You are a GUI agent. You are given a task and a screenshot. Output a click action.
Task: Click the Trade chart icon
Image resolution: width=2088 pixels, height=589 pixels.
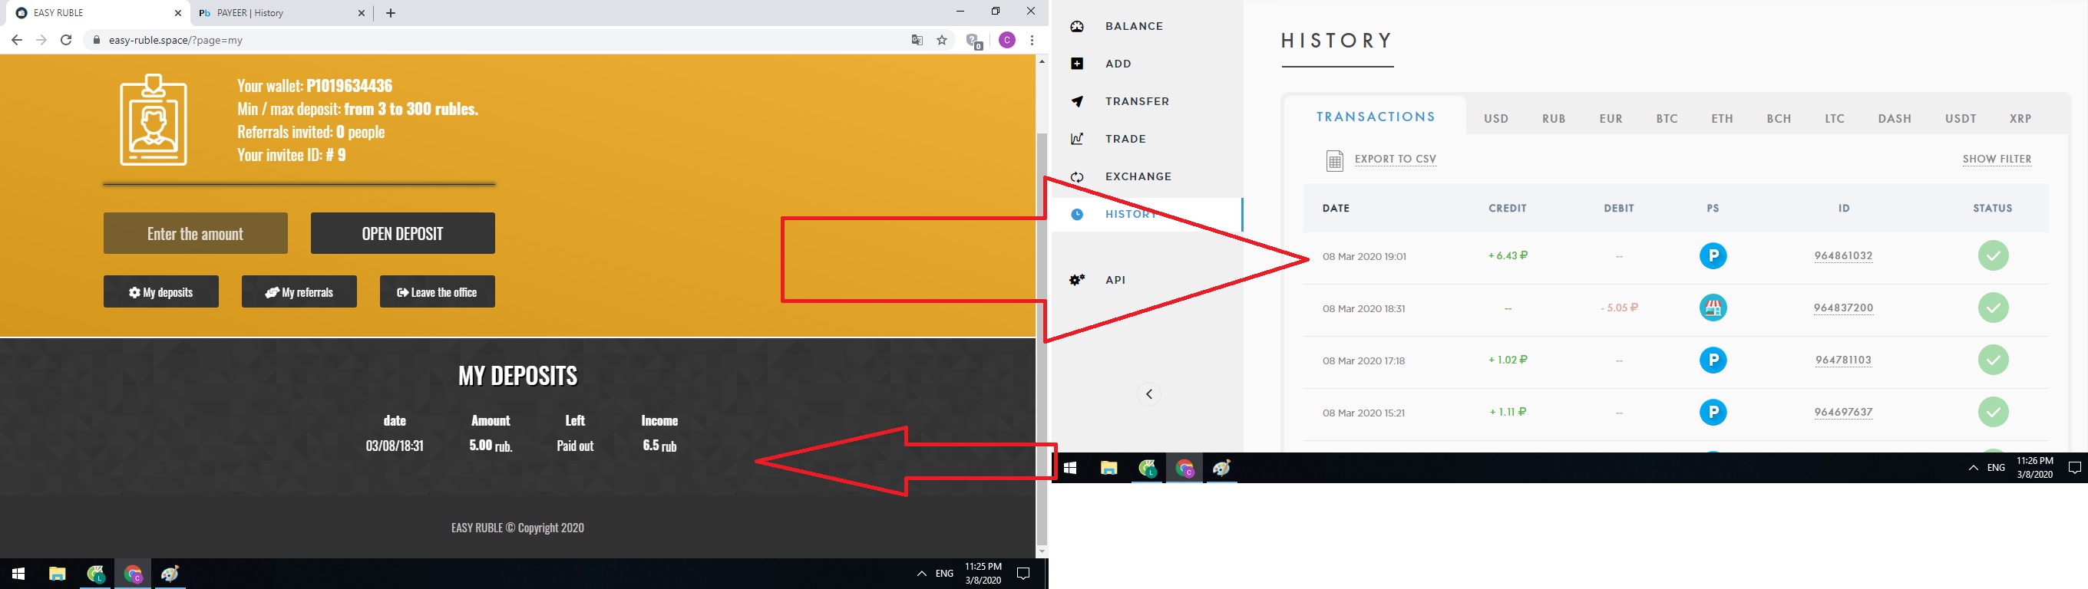point(1077,139)
